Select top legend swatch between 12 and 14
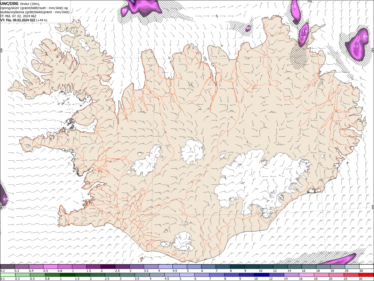Viewport: 374px width, 281px height. 280,267
